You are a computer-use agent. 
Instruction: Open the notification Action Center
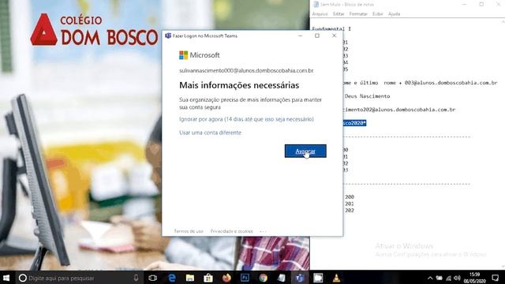click(496, 278)
